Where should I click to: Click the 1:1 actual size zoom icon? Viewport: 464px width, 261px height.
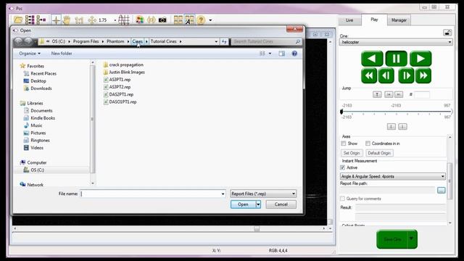click(79, 20)
